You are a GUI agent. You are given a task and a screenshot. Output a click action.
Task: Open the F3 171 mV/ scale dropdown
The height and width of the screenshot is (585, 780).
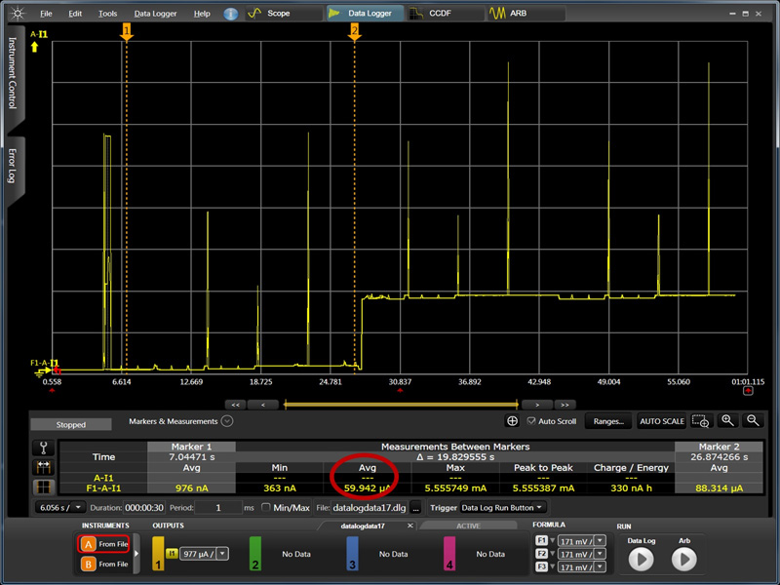600,566
